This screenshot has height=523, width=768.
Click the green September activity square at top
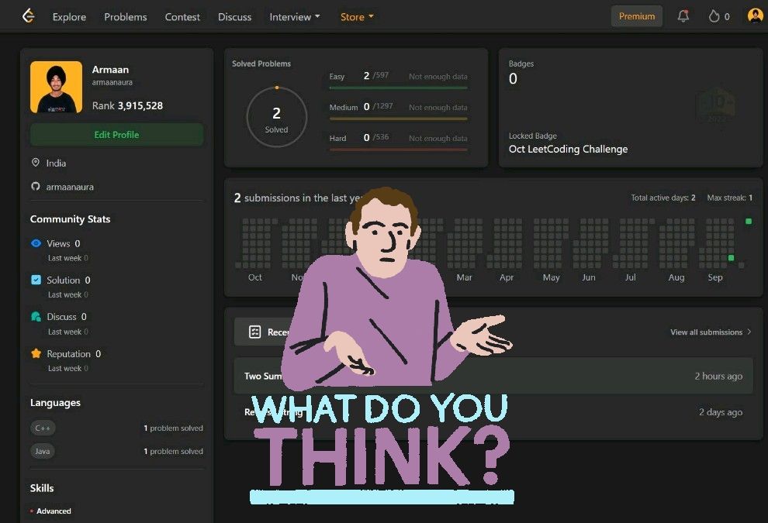click(749, 221)
